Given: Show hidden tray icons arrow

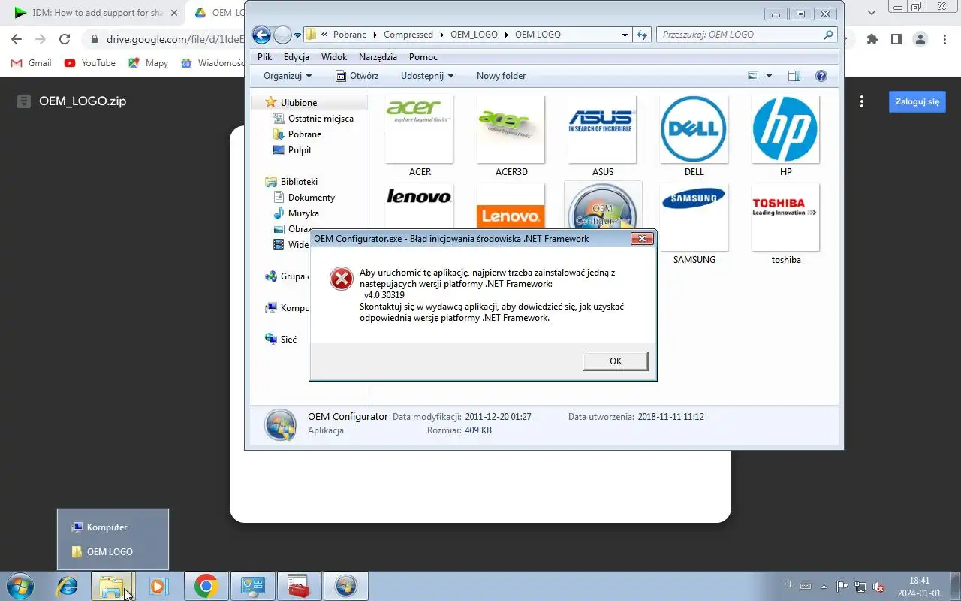Looking at the screenshot, I should (x=824, y=586).
